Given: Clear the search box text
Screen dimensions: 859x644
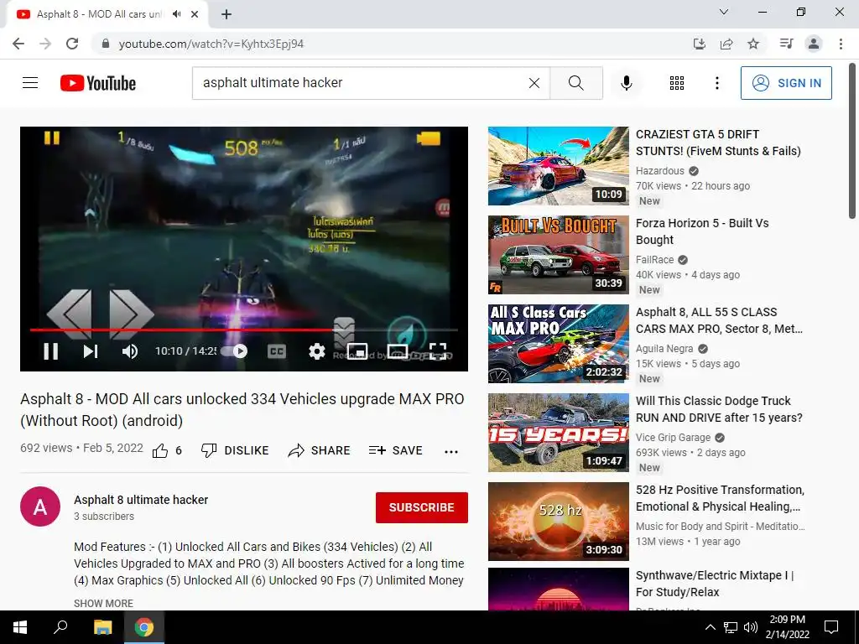Looking at the screenshot, I should tap(534, 83).
